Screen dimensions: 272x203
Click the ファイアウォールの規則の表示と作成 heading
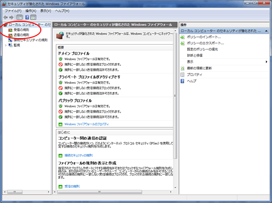[x=87, y=163]
